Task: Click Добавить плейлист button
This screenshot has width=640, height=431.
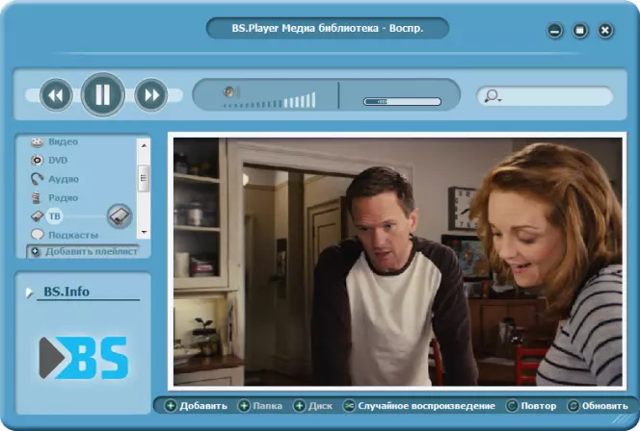Action: [83, 252]
